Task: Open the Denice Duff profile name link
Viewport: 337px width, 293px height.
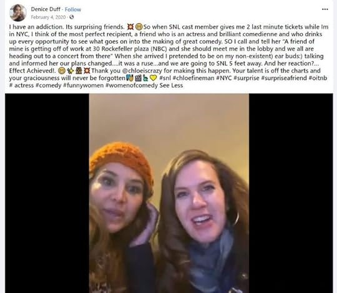Action: click(x=46, y=9)
